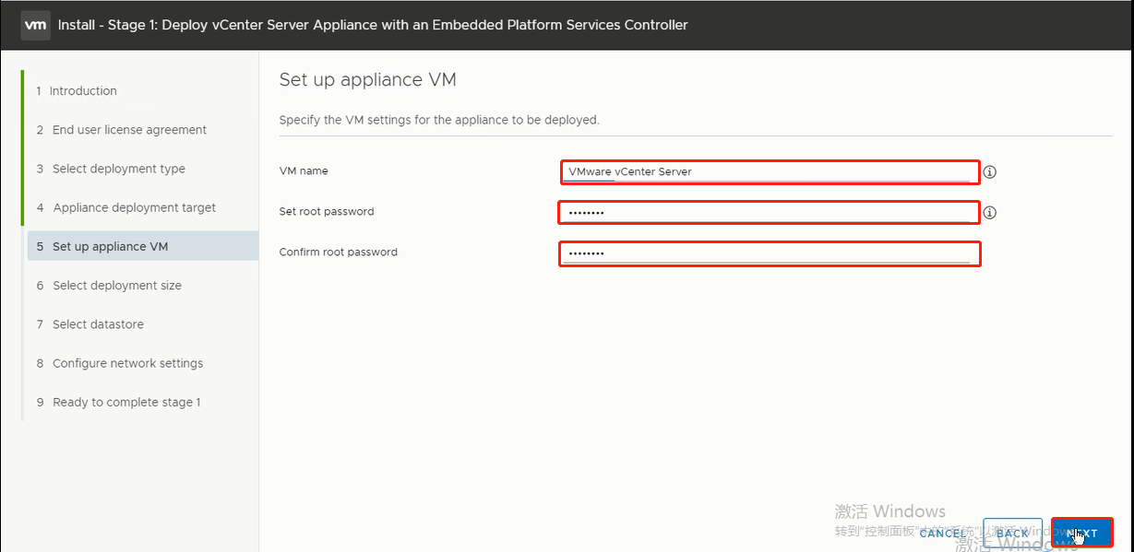Click the VM name input field
Screen dimensions: 1134x552
point(770,172)
